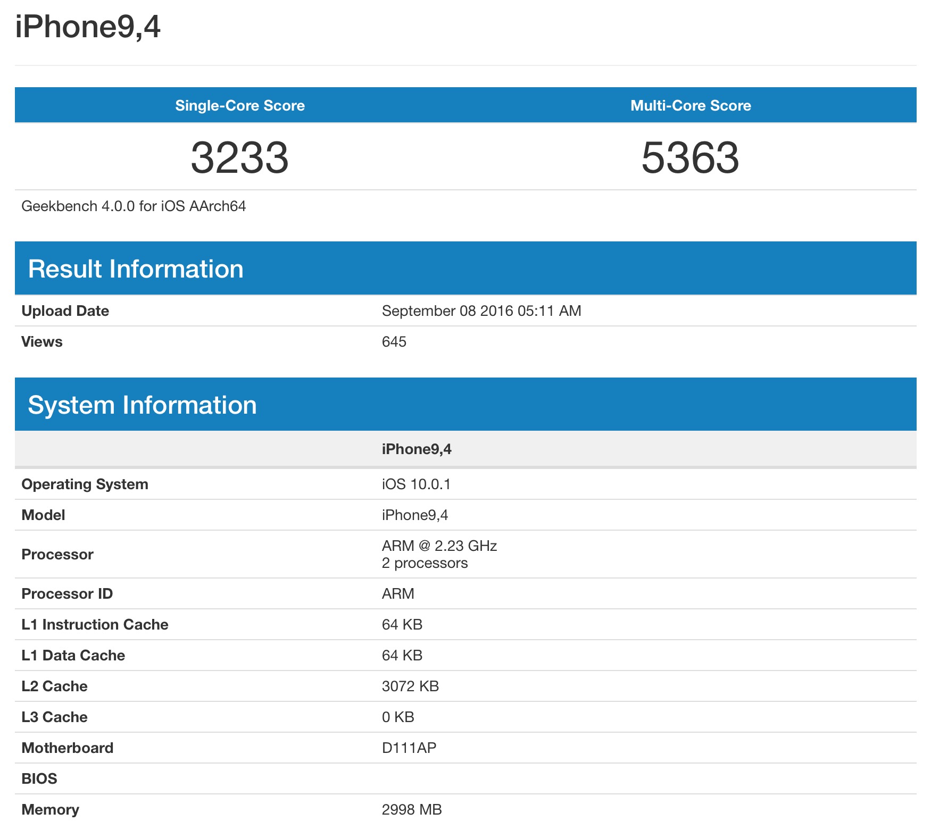Click the BIOS row label

39,779
